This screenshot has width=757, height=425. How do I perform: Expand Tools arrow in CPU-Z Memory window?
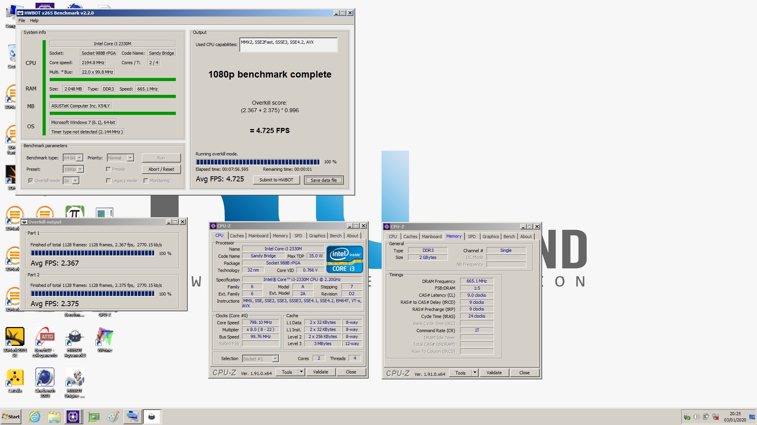475,373
